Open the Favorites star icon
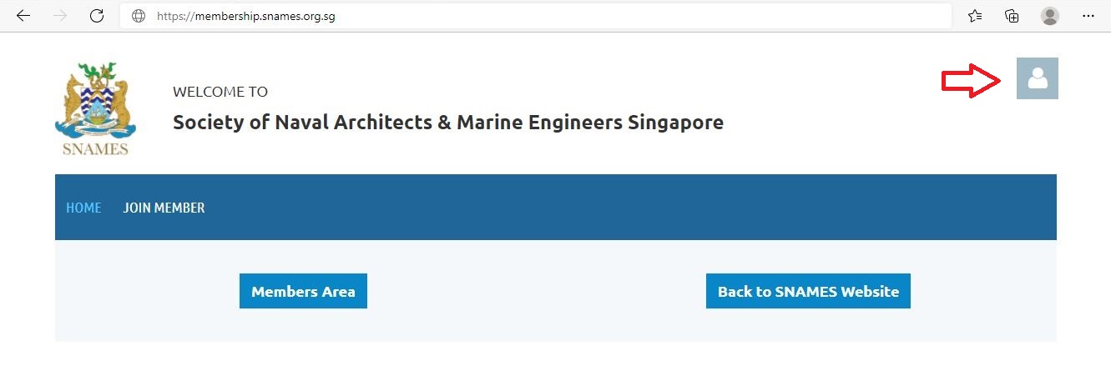 [x=975, y=16]
